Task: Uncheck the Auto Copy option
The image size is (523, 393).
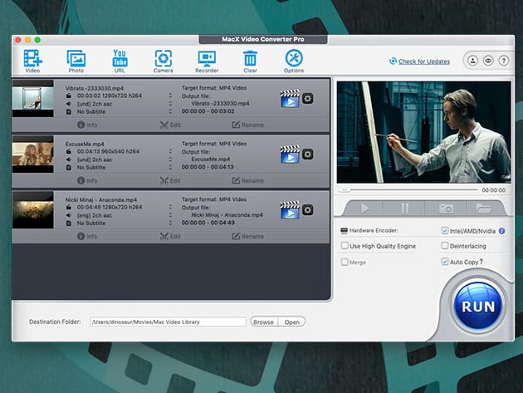Action: pyautogui.click(x=445, y=262)
